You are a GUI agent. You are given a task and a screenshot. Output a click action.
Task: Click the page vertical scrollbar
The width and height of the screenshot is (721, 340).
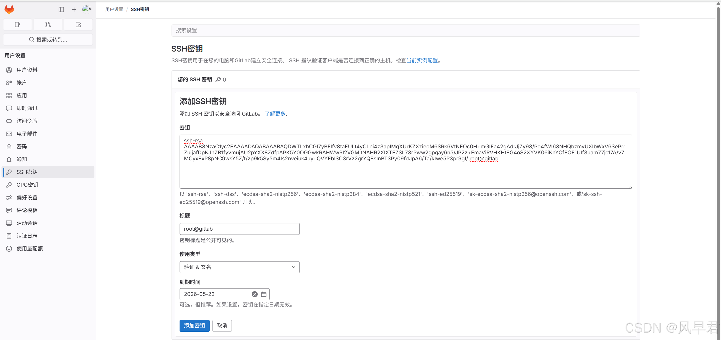(718, 168)
